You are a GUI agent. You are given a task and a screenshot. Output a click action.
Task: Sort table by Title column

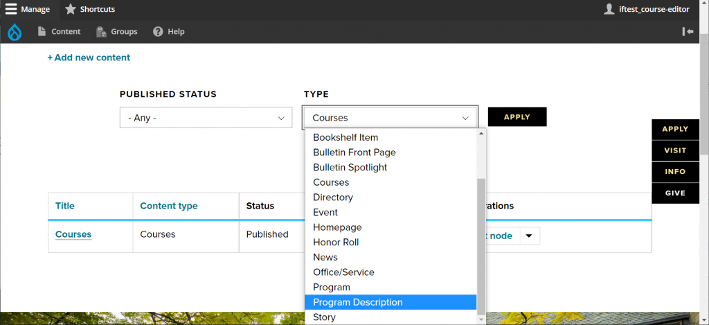64,206
